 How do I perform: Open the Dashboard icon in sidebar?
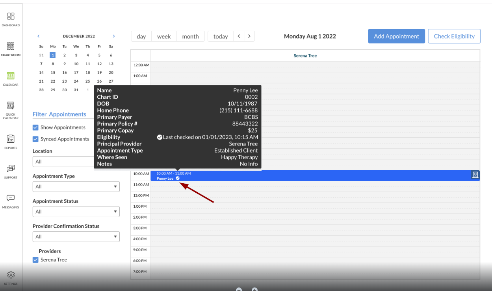click(x=11, y=17)
